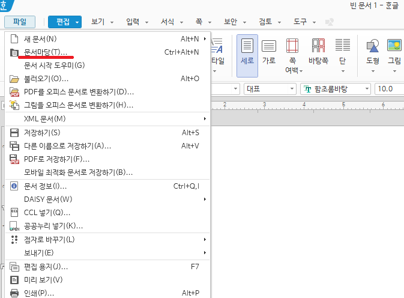Screen dimensions: 404x298
Task: Click the 다른 이름으로 저장하기 icon
Action: pos(14,146)
